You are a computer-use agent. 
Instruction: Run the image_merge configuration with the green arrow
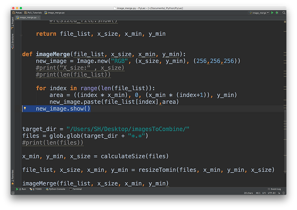tap(272, 13)
